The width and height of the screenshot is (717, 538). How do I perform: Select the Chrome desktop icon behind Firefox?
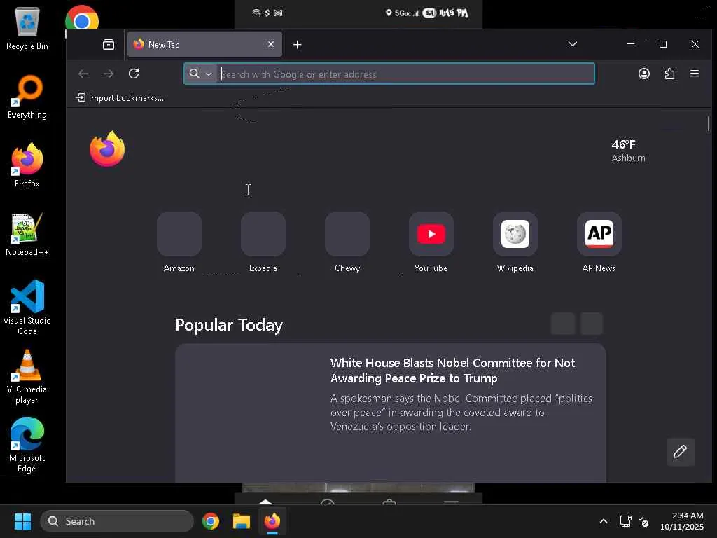[x=81, y=18]
